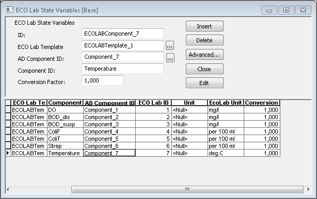Screen dimensions: 317x199
Task: Click the Component_2 cell
Action: click(x=109, y=117)
